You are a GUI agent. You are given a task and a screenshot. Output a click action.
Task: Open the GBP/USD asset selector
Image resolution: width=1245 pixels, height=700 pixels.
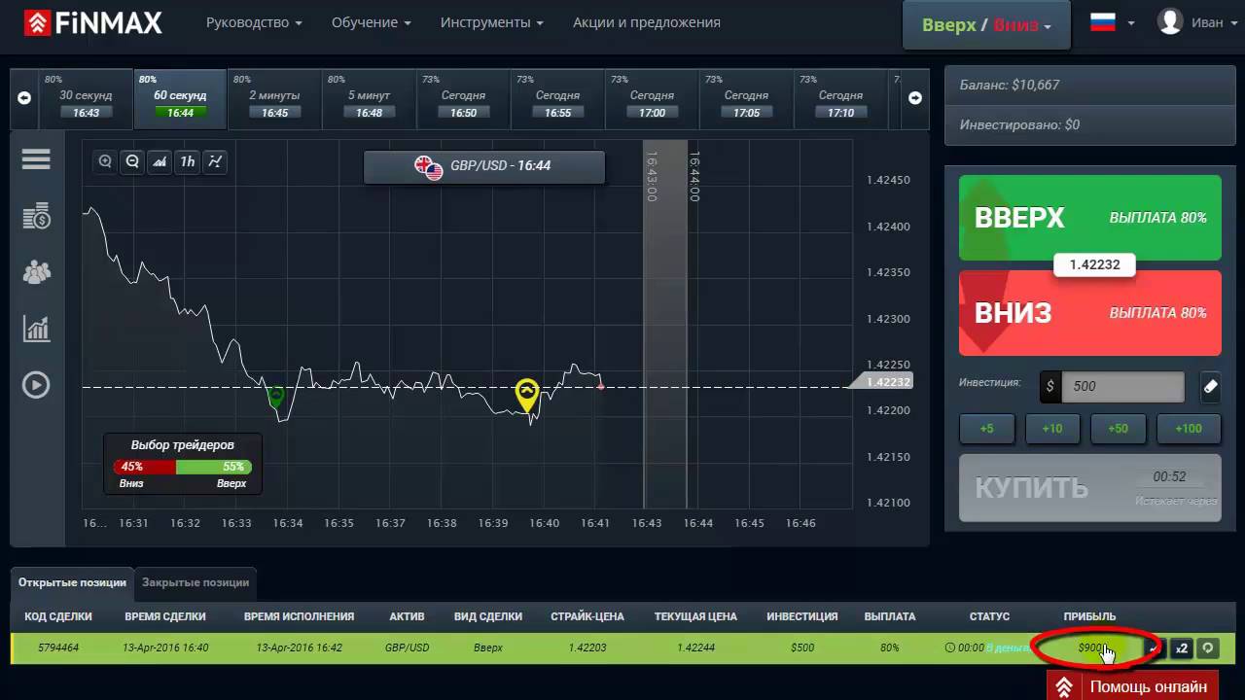pyautogui.click(x=483, y=166)
